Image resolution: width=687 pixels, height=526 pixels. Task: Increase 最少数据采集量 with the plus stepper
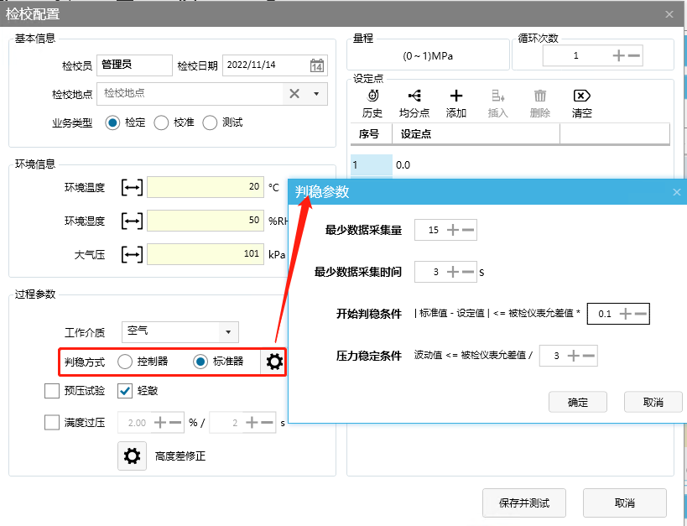(x=453, y=230)
